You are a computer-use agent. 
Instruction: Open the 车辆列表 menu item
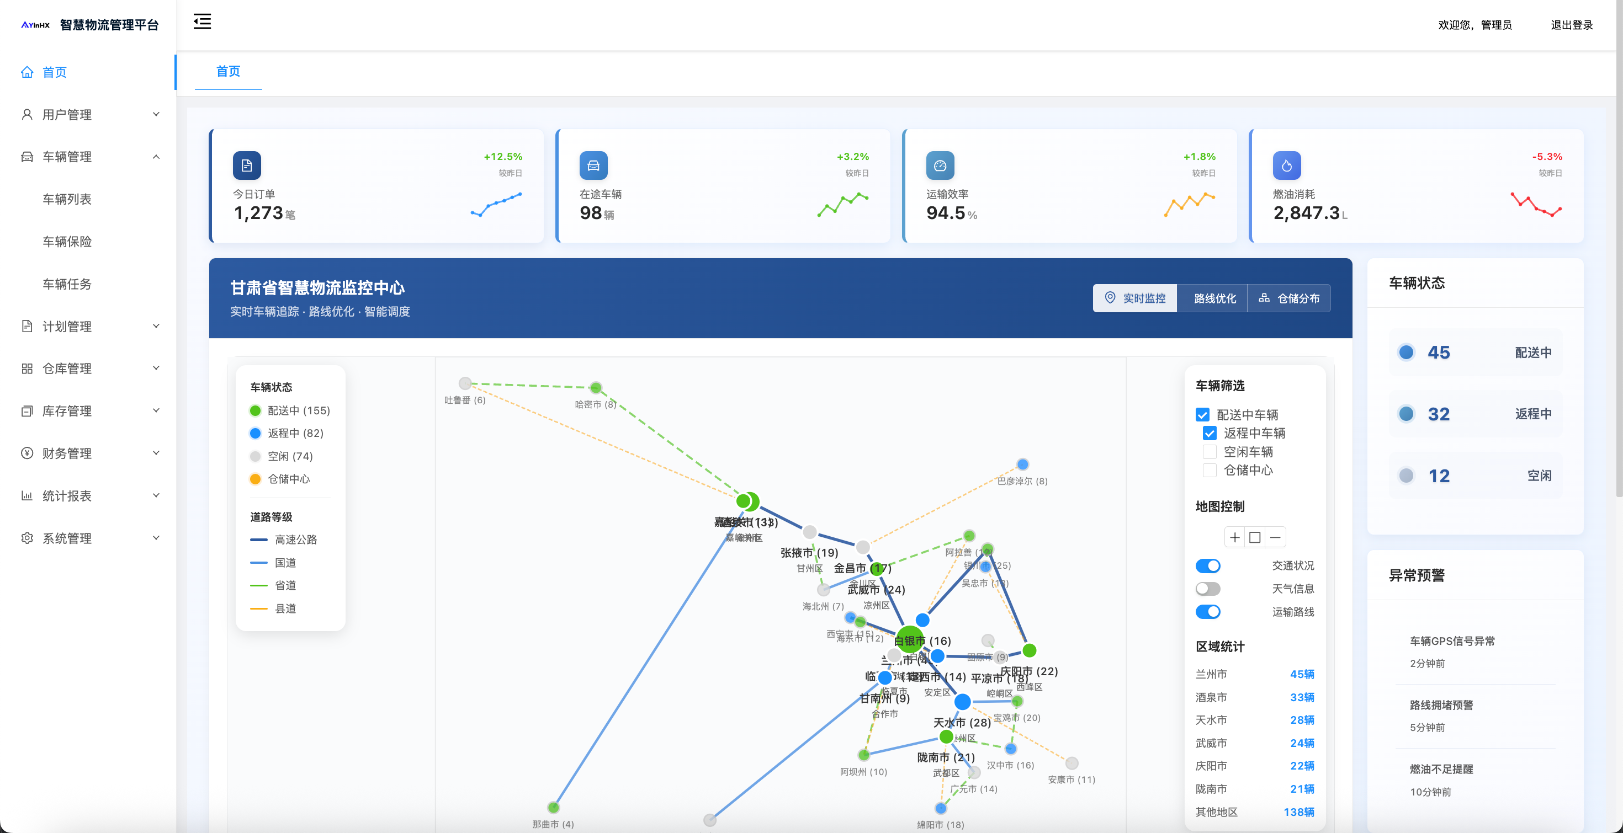click(67, 199)
